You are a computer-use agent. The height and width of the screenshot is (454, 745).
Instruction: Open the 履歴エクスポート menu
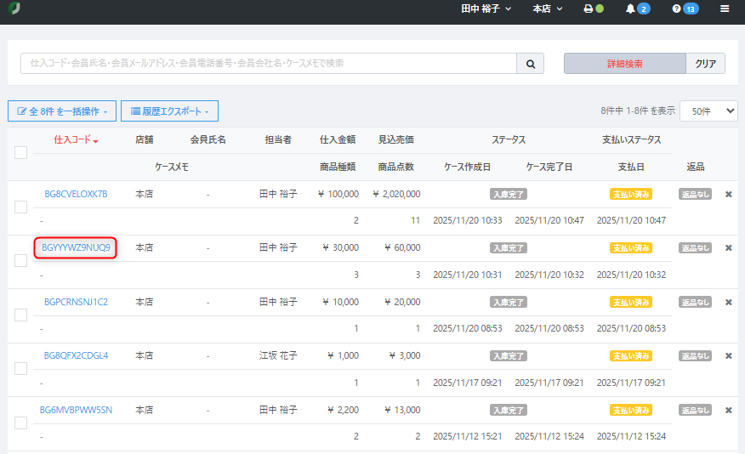point(169,111)
